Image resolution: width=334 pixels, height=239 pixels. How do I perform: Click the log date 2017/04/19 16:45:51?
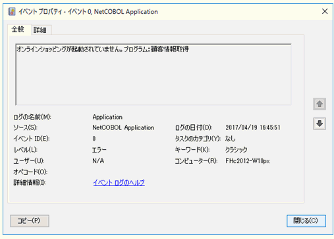[x=253, y=127]
